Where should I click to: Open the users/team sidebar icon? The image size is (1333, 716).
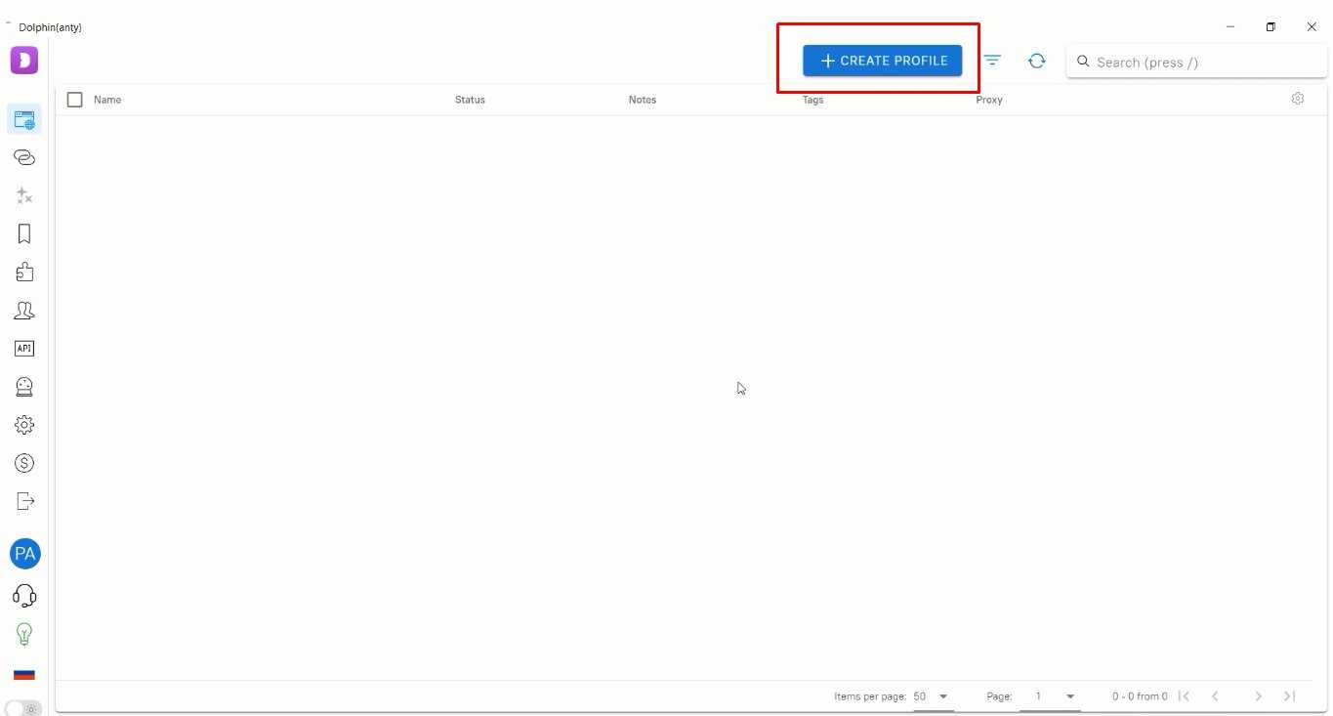[24, 311]
